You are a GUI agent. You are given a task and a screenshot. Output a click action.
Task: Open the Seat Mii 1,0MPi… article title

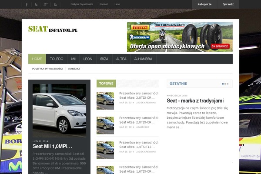[x=53, y=146]
